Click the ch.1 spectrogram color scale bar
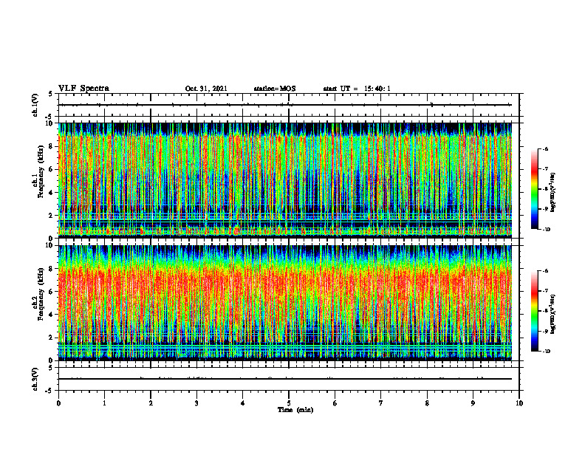The height and width of the screenshot is (452, 585). [534, 189]
